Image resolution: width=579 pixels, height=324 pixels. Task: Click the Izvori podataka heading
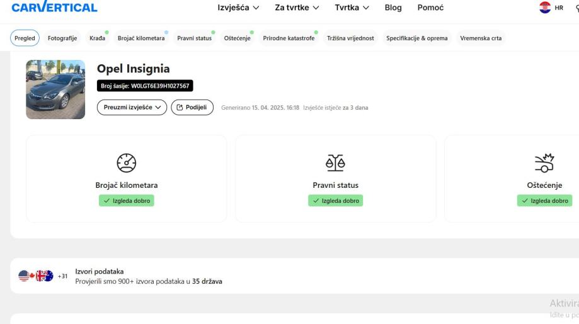(100, 271)
